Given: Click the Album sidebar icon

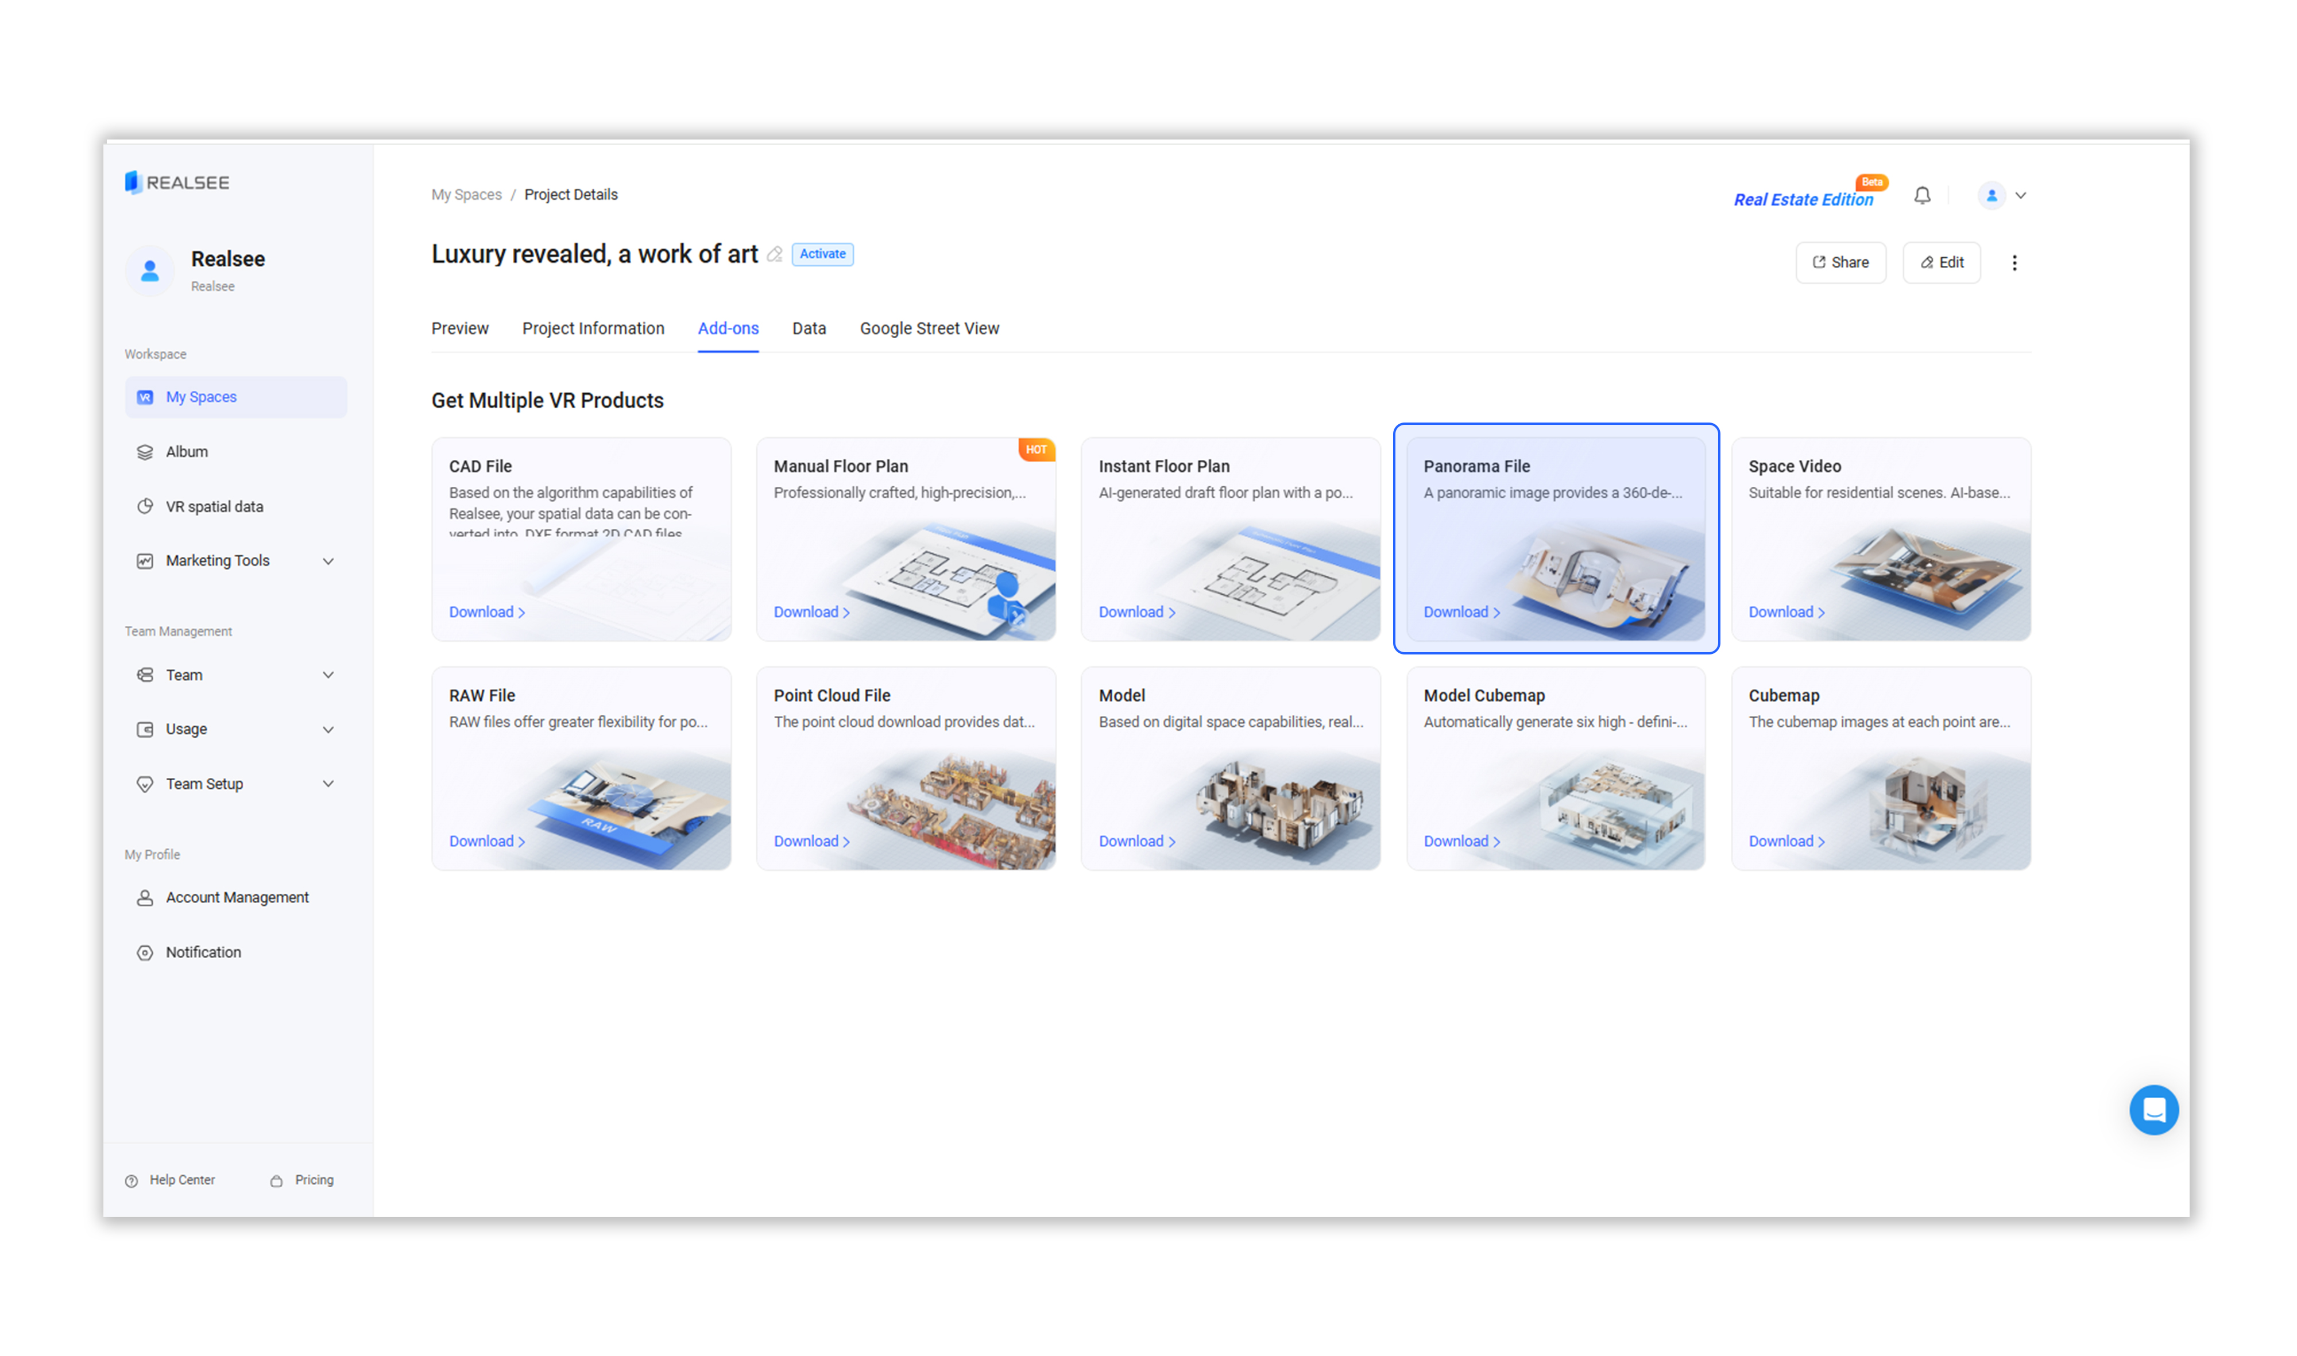Looking at the screenshot, I should [144, 452].
